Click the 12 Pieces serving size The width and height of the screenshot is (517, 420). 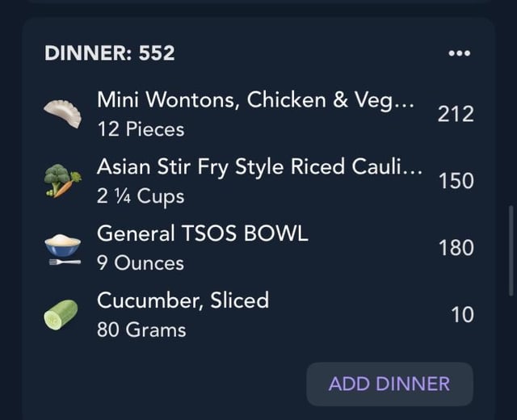click(x=141, y=129)
